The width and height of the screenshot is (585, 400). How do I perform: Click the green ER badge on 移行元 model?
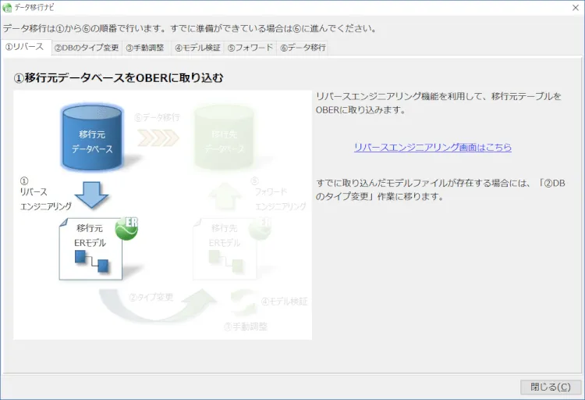[x=126, y=227]
